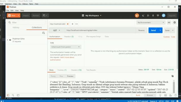Click the Code link
Viewport: 181px width, 102px height.
pyautogui.click(x=173, y=37)
